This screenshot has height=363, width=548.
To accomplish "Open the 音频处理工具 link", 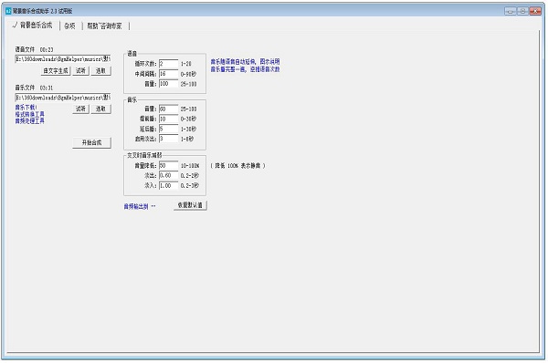I will coord(30,120).
